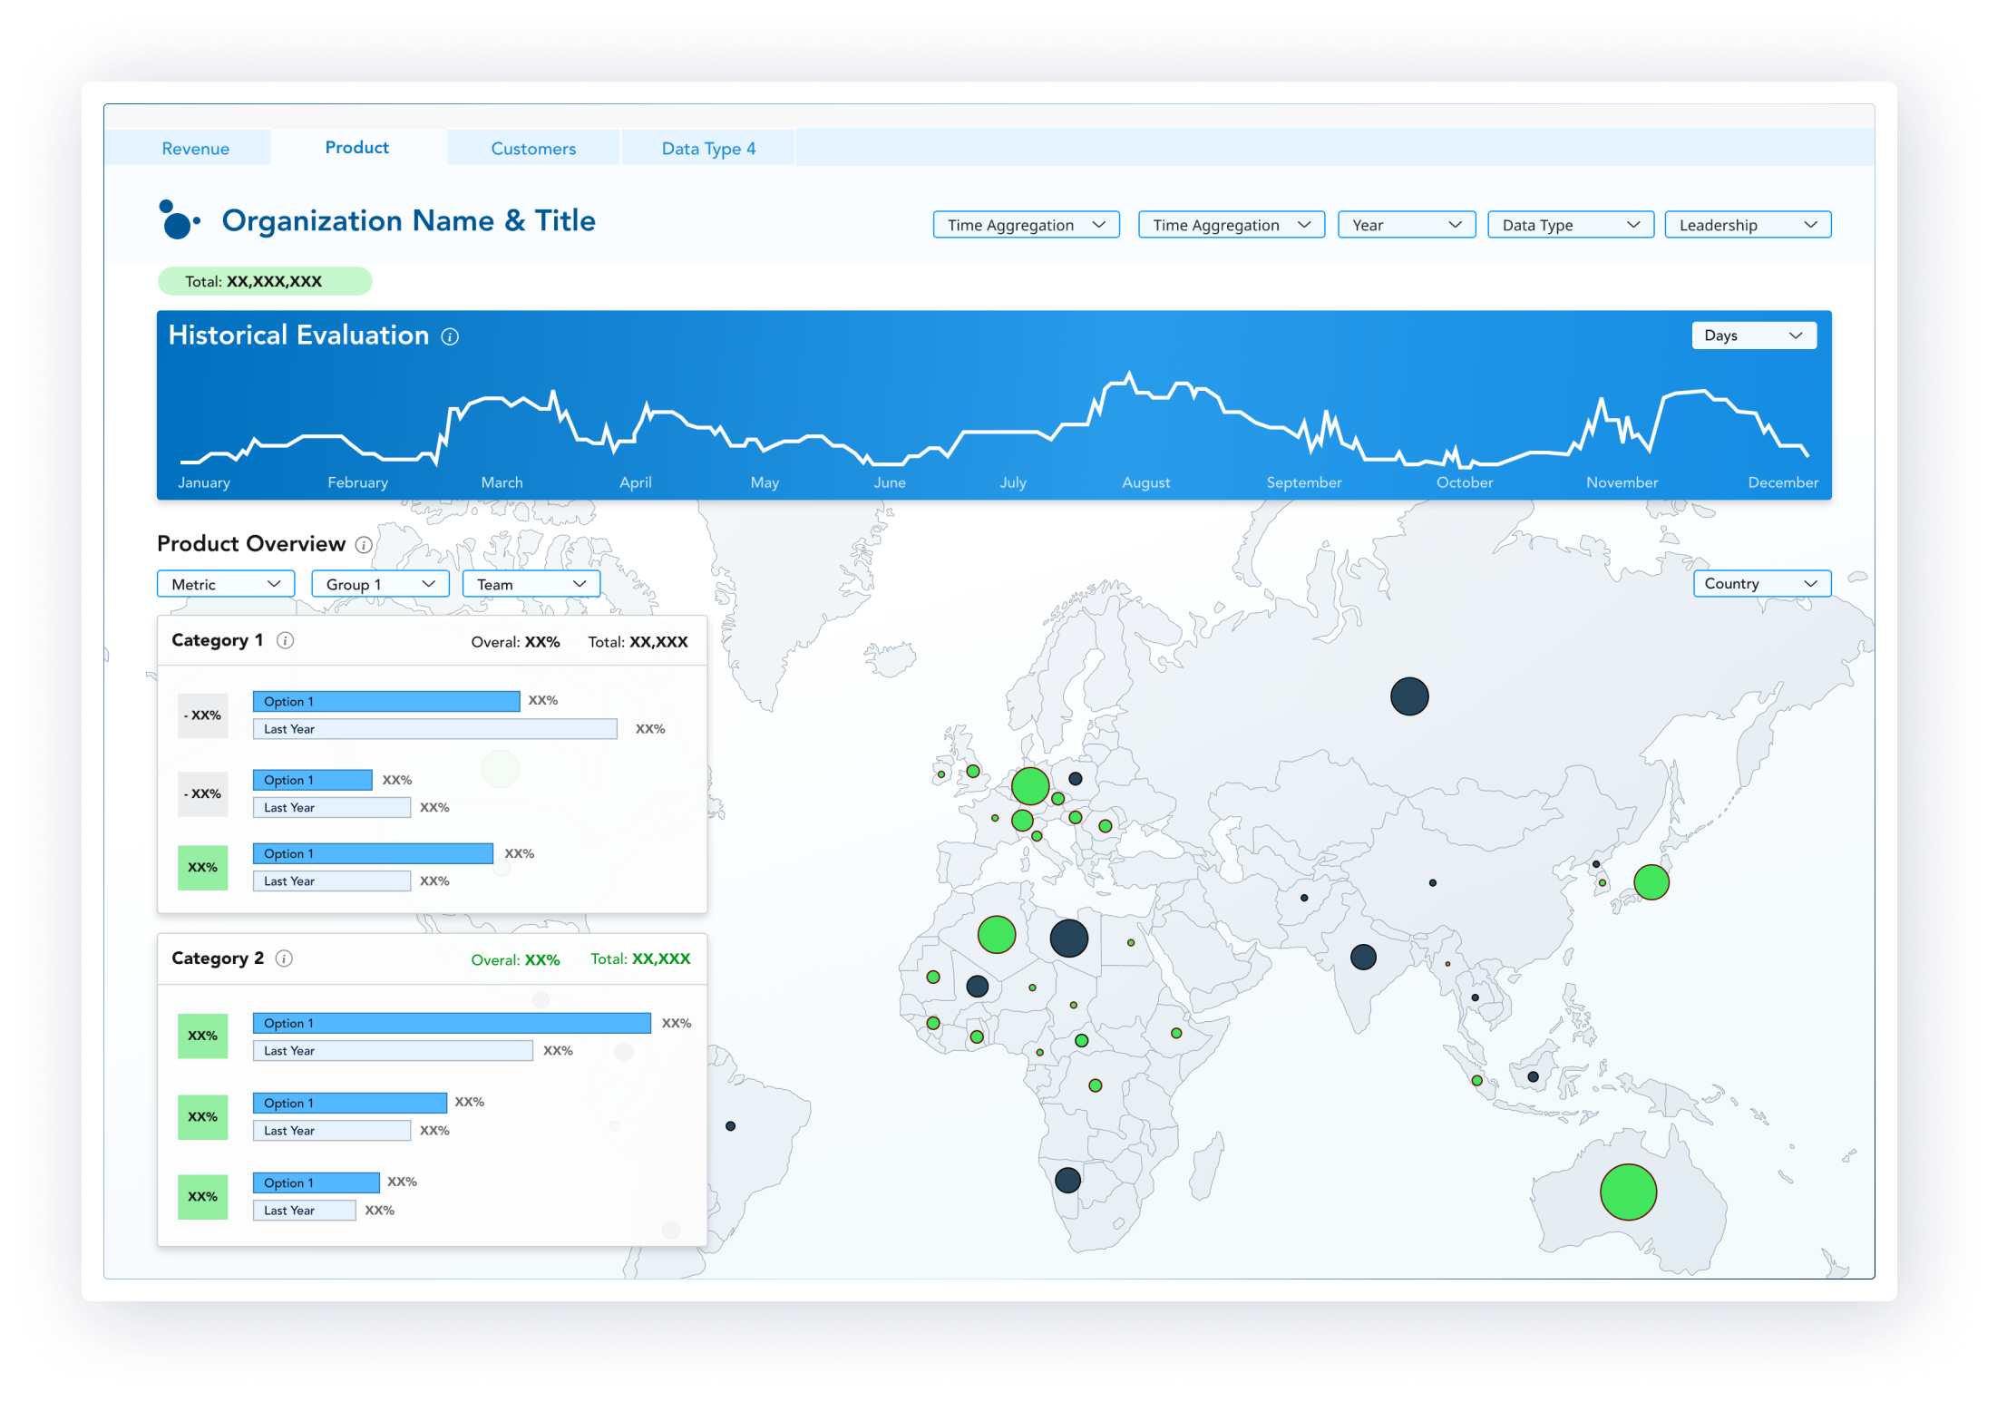The image size is (1997, 1401).
Task: Click Category 2 info icon
Action: coord(284,959)
